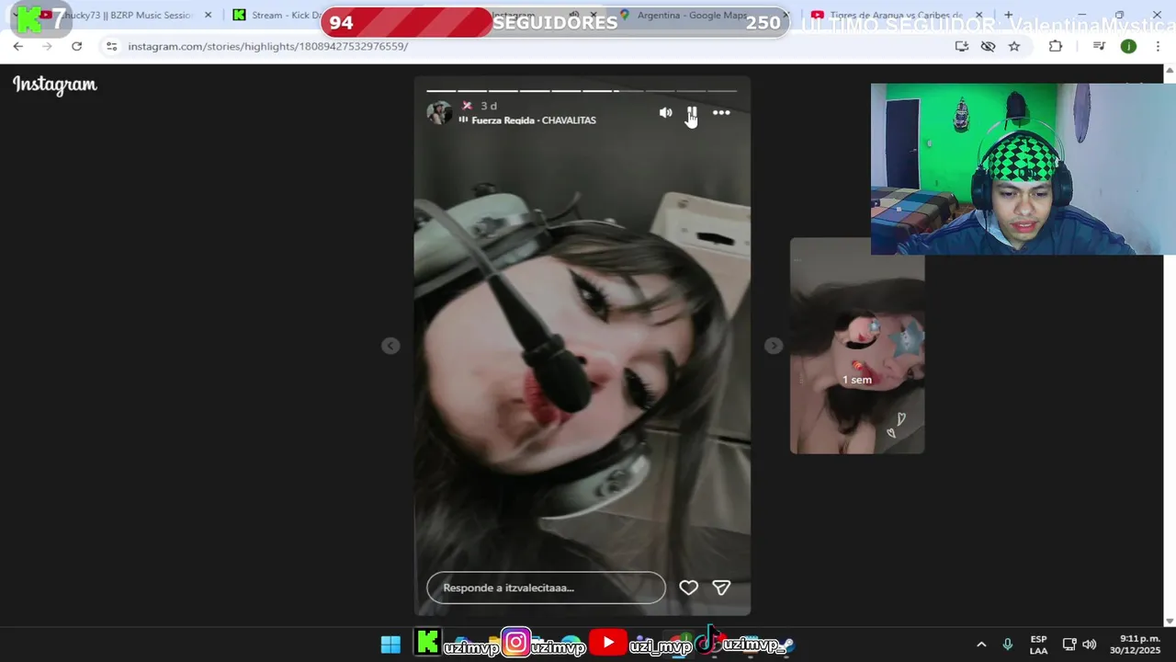1176x662 pixels.
Task: Open the media control toolbar icon
Action: [1099, 46]
